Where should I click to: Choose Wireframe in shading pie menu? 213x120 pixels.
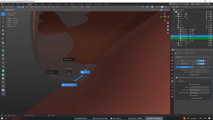tap(52, 72)
